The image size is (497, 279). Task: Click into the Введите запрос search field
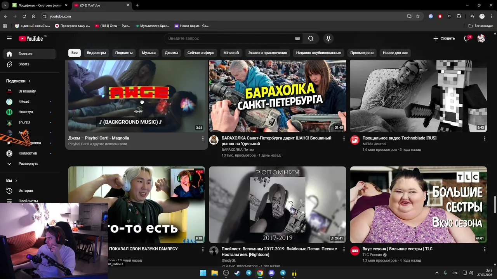coord(229,38)
